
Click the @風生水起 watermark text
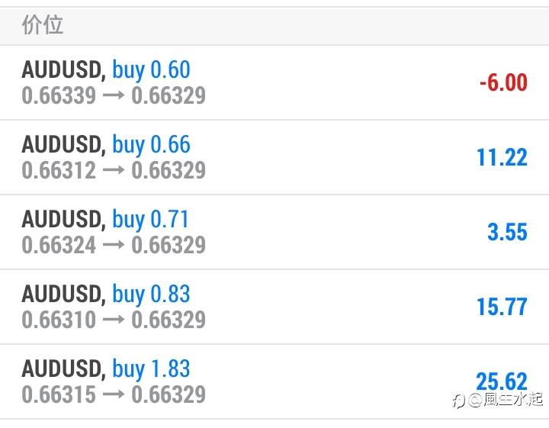pyautogui.click(x=506, y=400)
